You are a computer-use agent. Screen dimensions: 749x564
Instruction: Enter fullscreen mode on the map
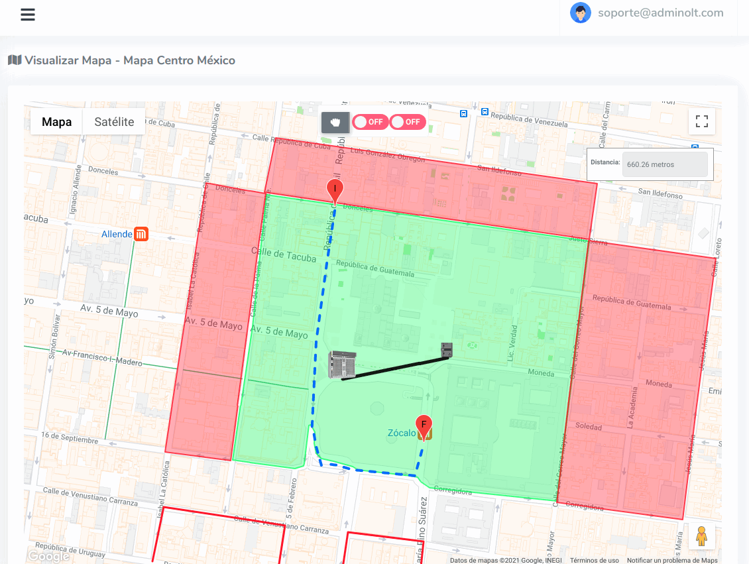point(701,121)
